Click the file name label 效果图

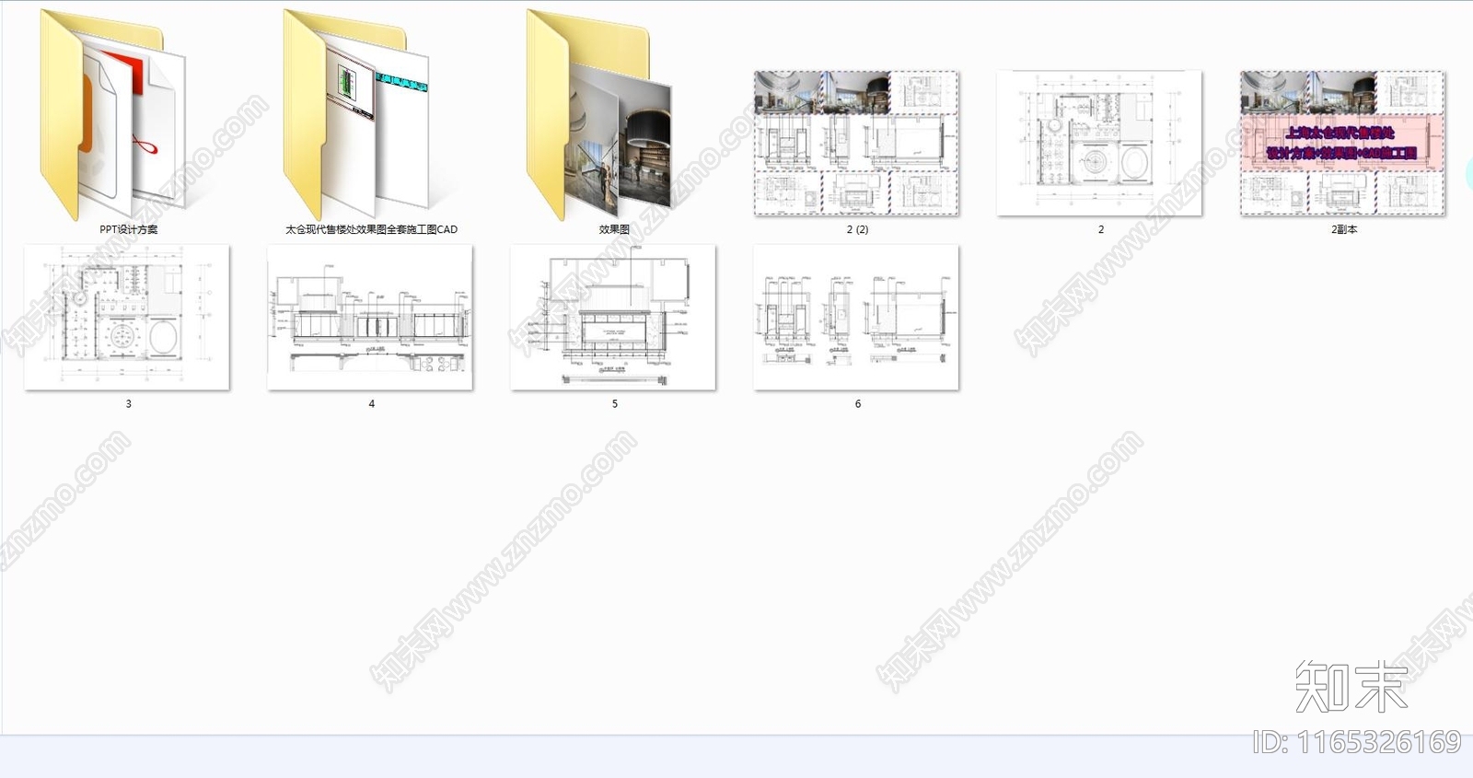[614, 229]
